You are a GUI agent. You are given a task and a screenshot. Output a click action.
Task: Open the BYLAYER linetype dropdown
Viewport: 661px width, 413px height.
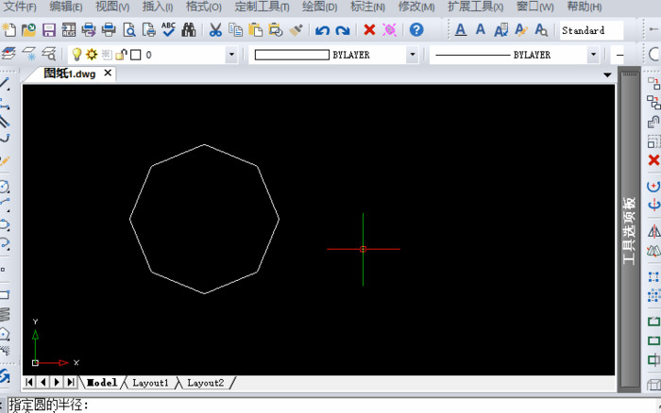[593, 55]
